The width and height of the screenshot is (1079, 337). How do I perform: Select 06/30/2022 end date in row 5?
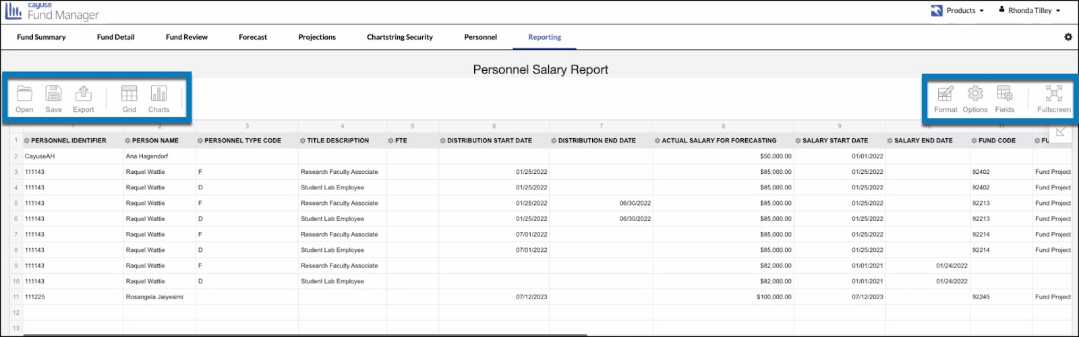click(601, 203)
